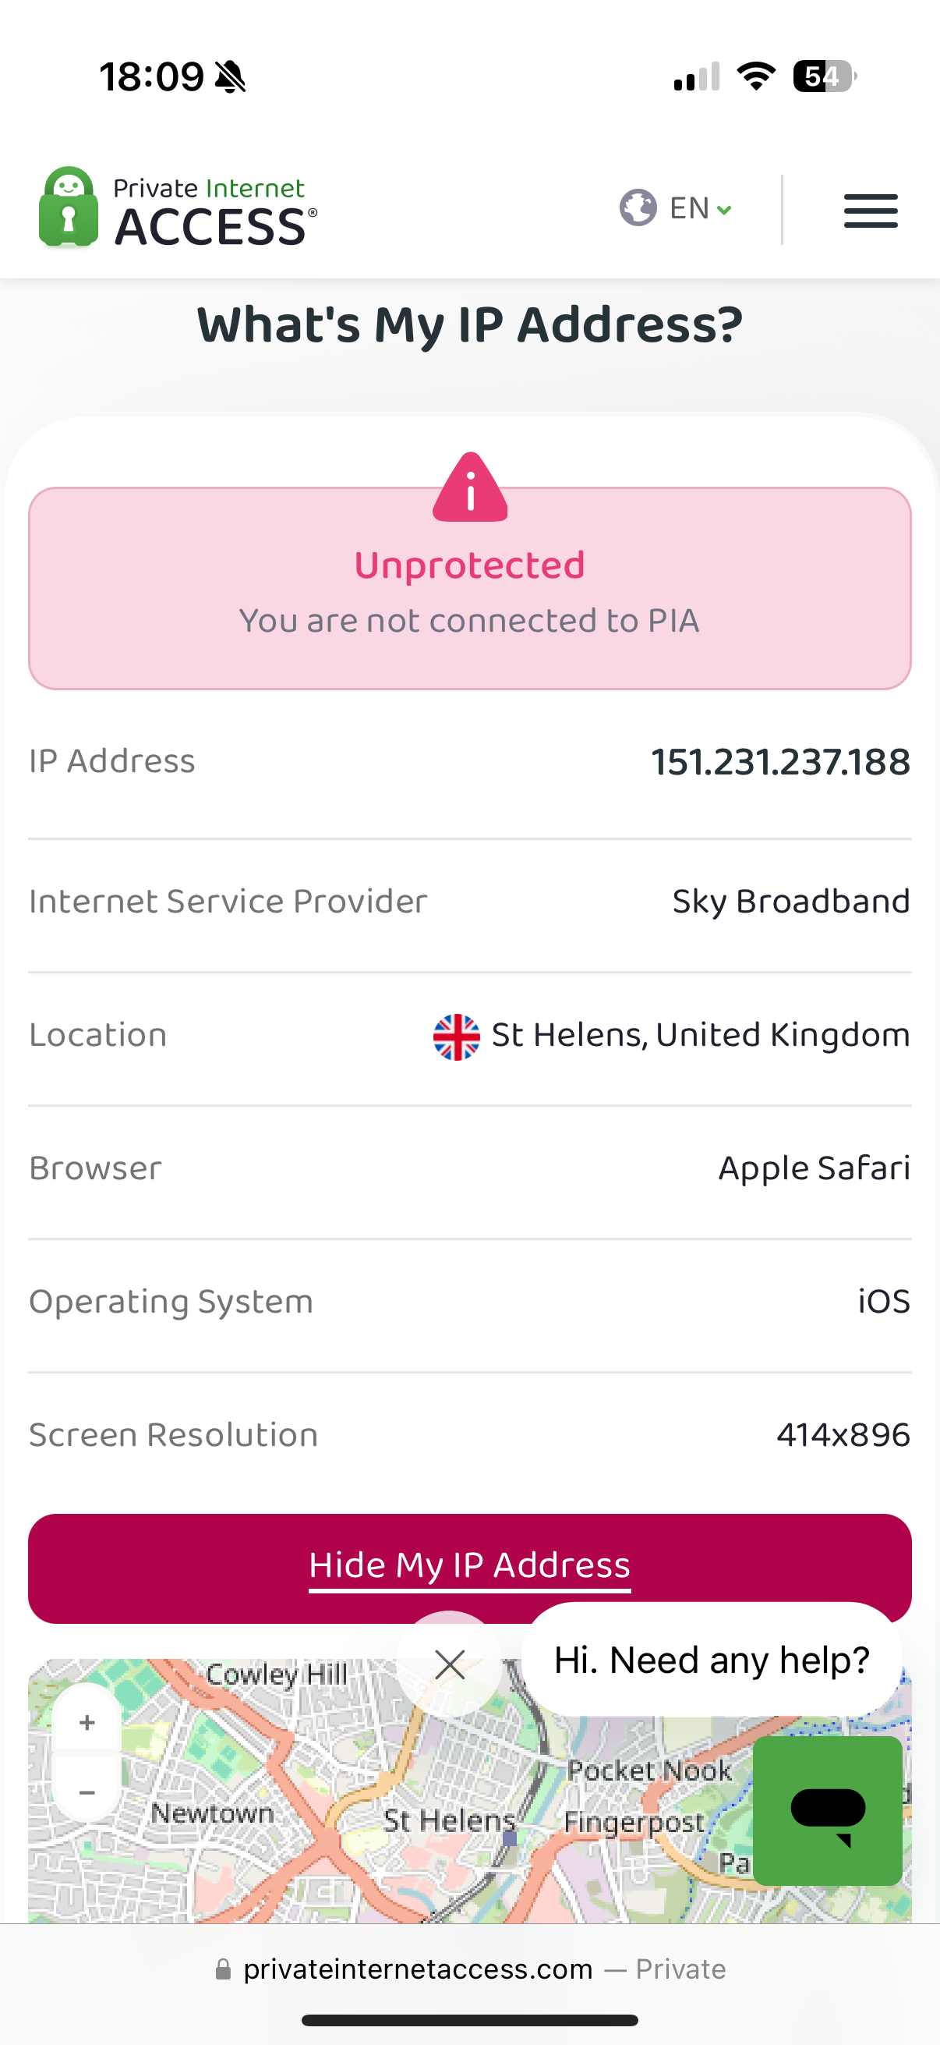
Task: Tap the battery indicator in status bar
Action: [823, 76]
